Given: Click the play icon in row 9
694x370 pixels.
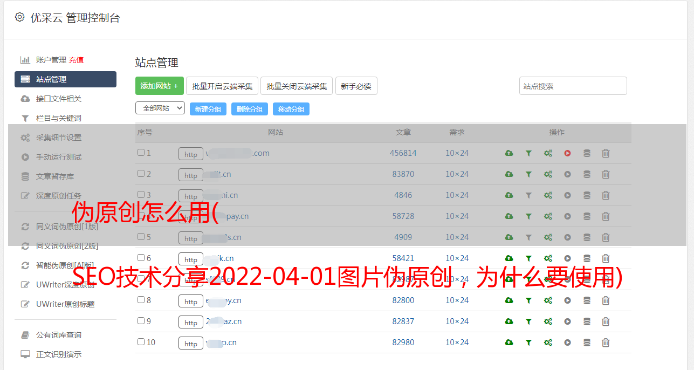Looking at the screenshot, I should [x=567, y=321].
